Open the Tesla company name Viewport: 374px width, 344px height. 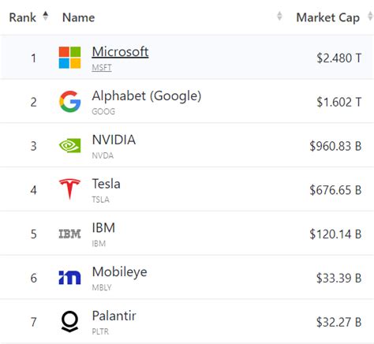point(106,184)
